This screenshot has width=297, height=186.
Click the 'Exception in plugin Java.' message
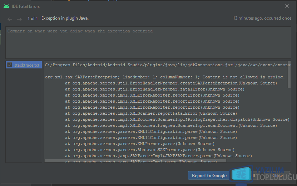tap(65, 18)
